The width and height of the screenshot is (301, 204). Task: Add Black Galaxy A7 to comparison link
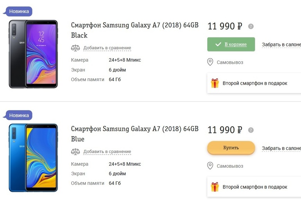[x=107, y=48]
